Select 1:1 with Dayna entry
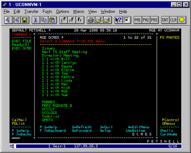The height and width of the screenshot is (153, 191). coord(57,66)
